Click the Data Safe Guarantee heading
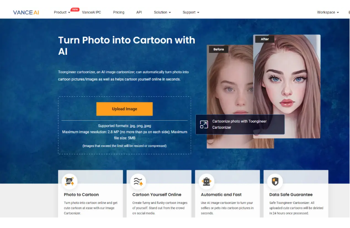This screenshot has width=350, height=228. (291, 194)
